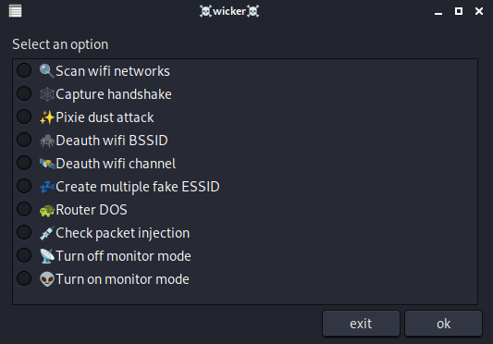The image size is (493, 344).
Task: Click the spider web icon for Capture handshake
Action: (47, 94)
